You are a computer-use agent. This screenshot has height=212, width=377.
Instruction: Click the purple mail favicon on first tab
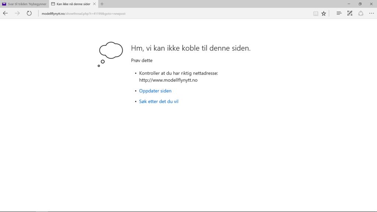(x=4, y=4)
